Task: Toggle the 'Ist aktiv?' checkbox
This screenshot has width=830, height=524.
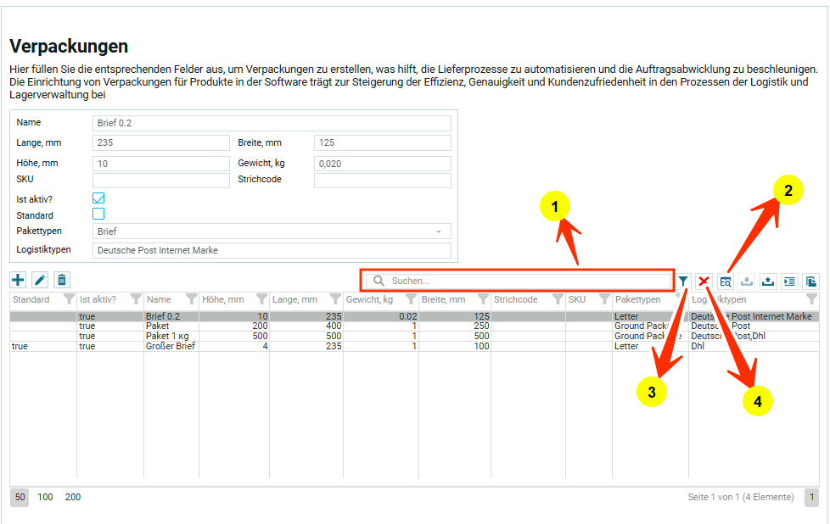Action: point(98,198)
